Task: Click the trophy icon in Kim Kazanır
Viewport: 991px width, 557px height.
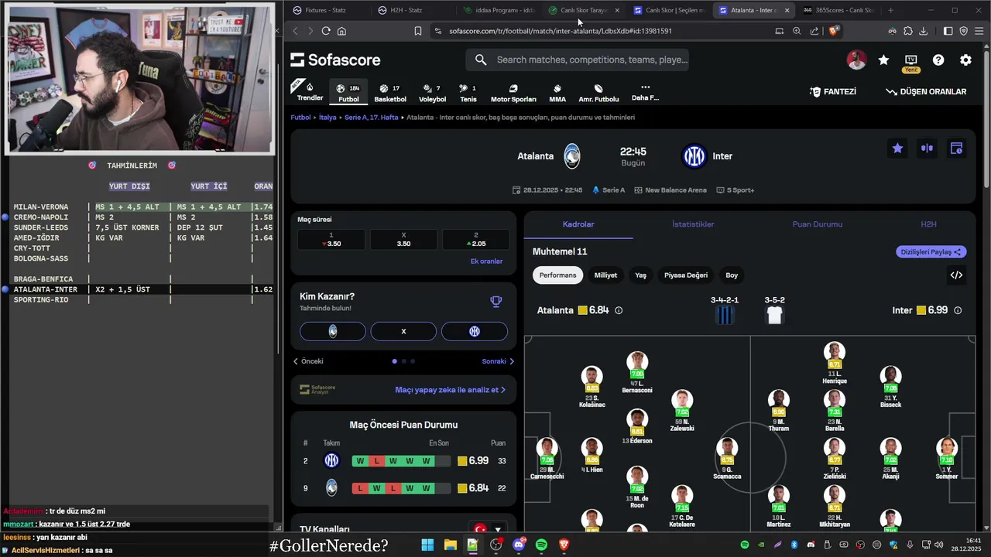Action: point(496,302)
